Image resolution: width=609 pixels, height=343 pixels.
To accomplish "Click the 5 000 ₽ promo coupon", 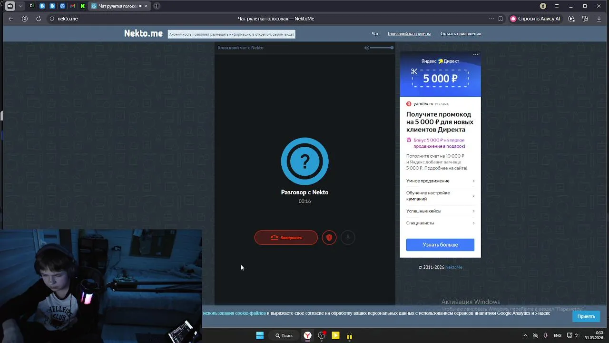I will (441, 79).
